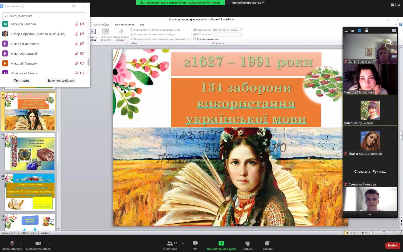Open Настройки просмотра view options dropdown

pos(248,3)
